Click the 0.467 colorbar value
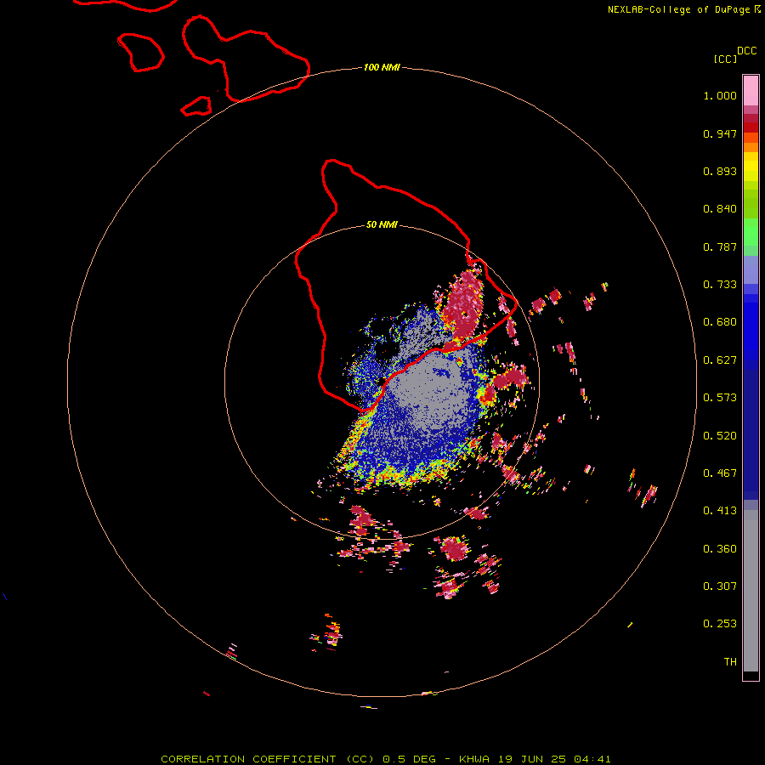The image size is (765, 765). 720,473
